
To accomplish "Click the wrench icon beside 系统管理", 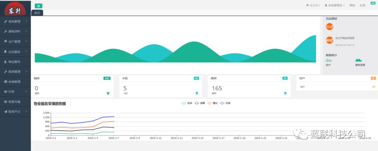I will point(6,21).
